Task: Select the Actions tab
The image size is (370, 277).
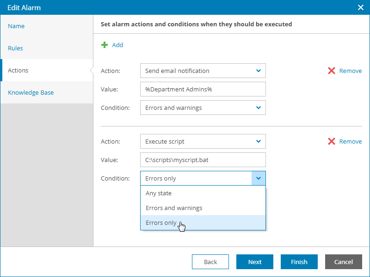Action: pos(18,71)
